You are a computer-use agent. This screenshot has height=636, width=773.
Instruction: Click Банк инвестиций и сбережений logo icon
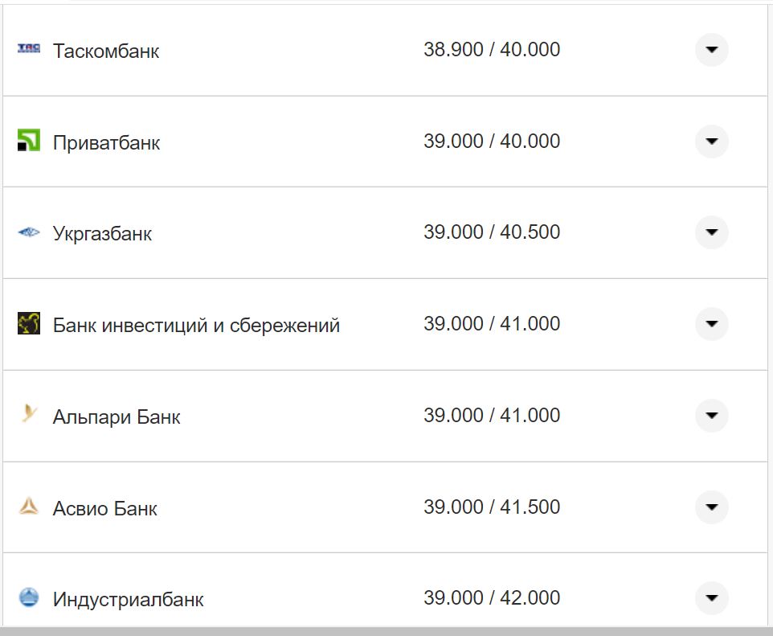coord(29,323)
